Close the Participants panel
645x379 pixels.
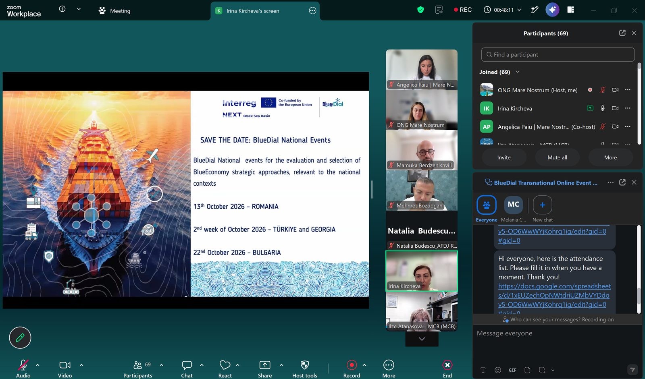(634, 33)
